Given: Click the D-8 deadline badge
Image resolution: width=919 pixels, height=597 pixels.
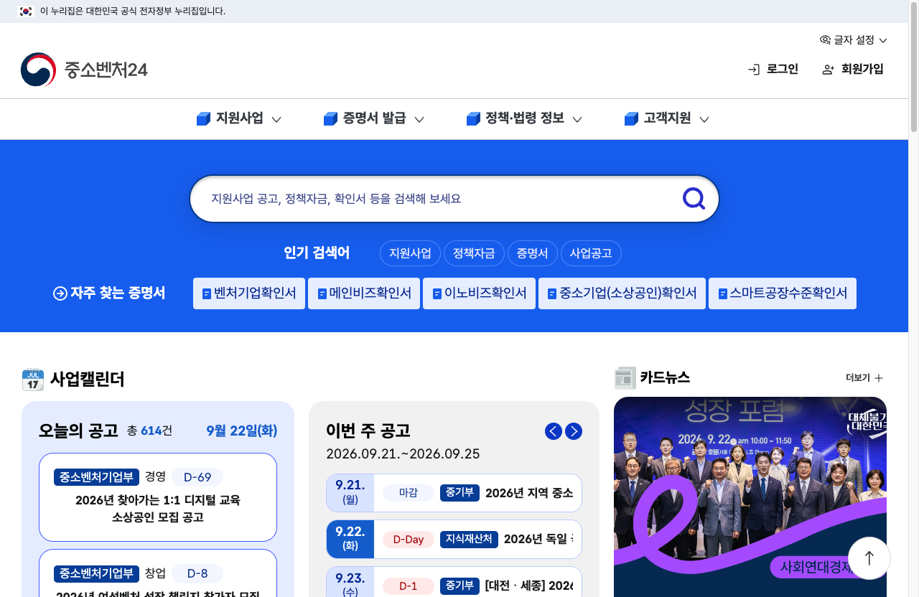Looking at the screenshot, I should 197,573.
